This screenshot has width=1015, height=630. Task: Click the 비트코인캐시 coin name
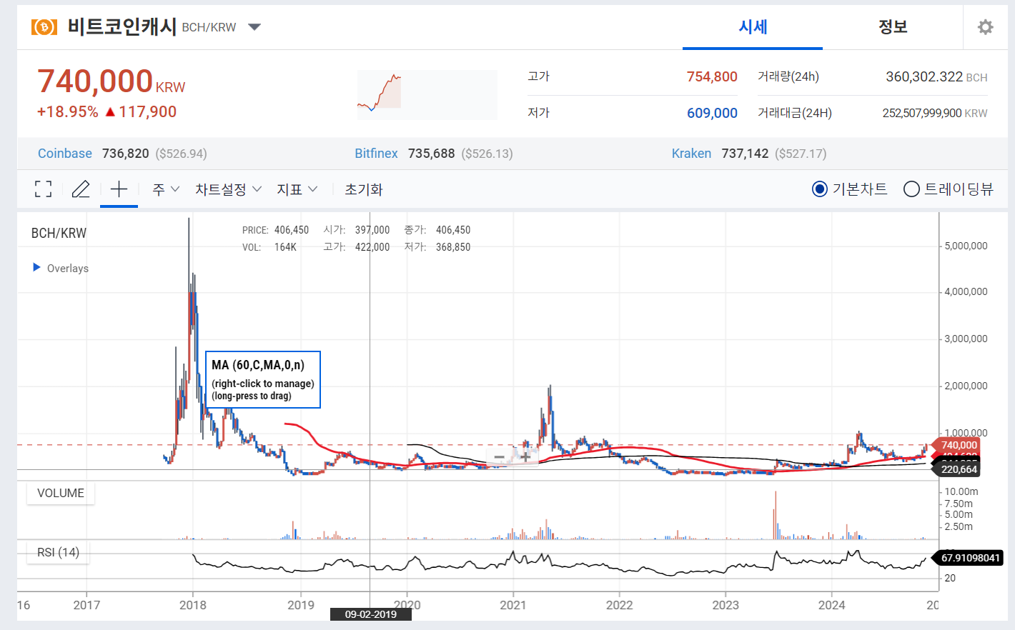(122, 27)
